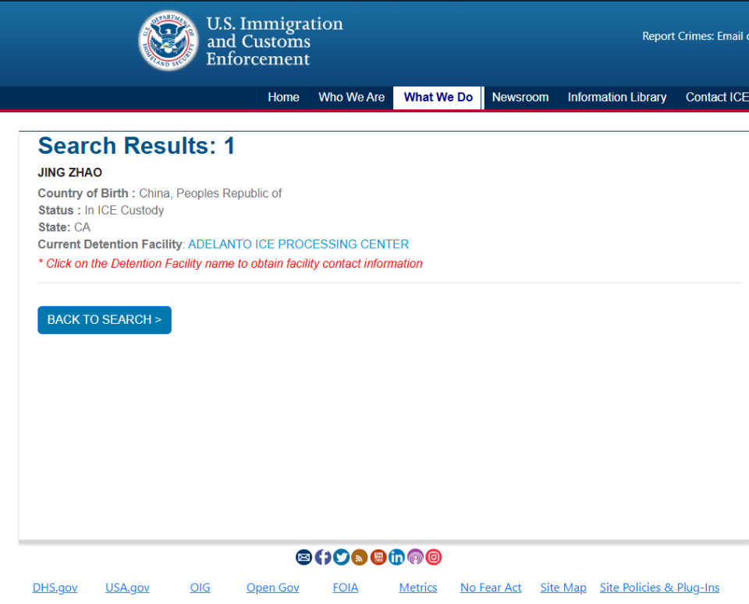Open the Twitter bird icon
749x604 pixels.
click(x=341, y=557)
